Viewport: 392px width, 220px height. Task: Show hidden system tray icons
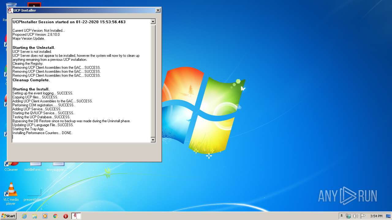coord(342,216)
